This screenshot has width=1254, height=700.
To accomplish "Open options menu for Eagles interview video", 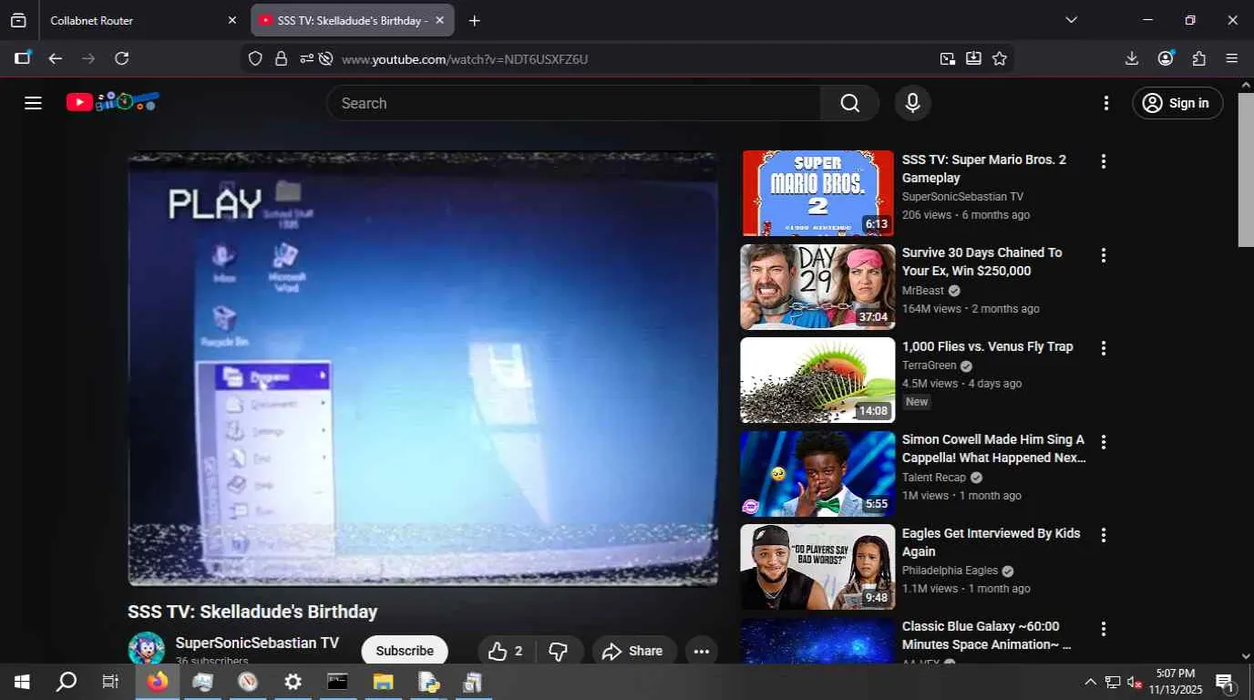I will click(1103, 535).
